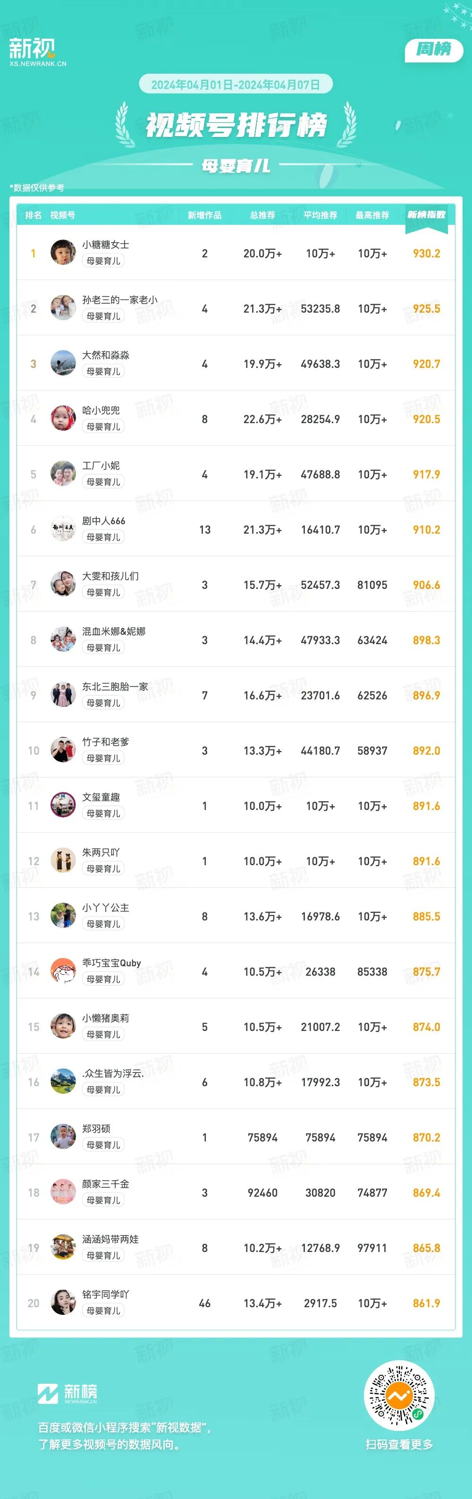Click index score 930.2 in row one
472x1499 pixels.
coord(427,253)
